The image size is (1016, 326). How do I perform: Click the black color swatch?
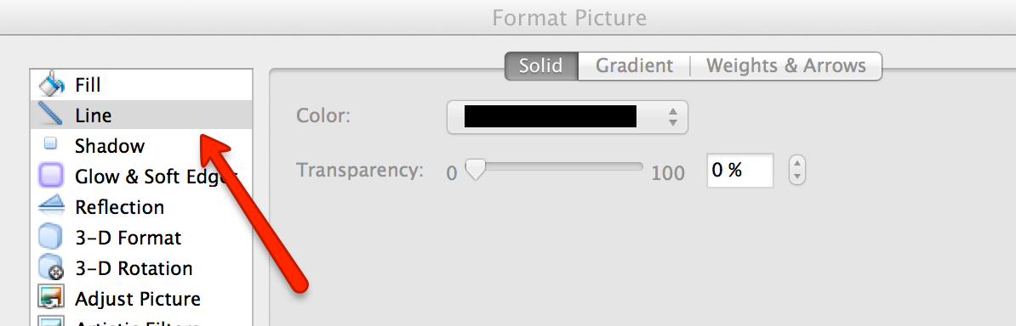(550, 116)
